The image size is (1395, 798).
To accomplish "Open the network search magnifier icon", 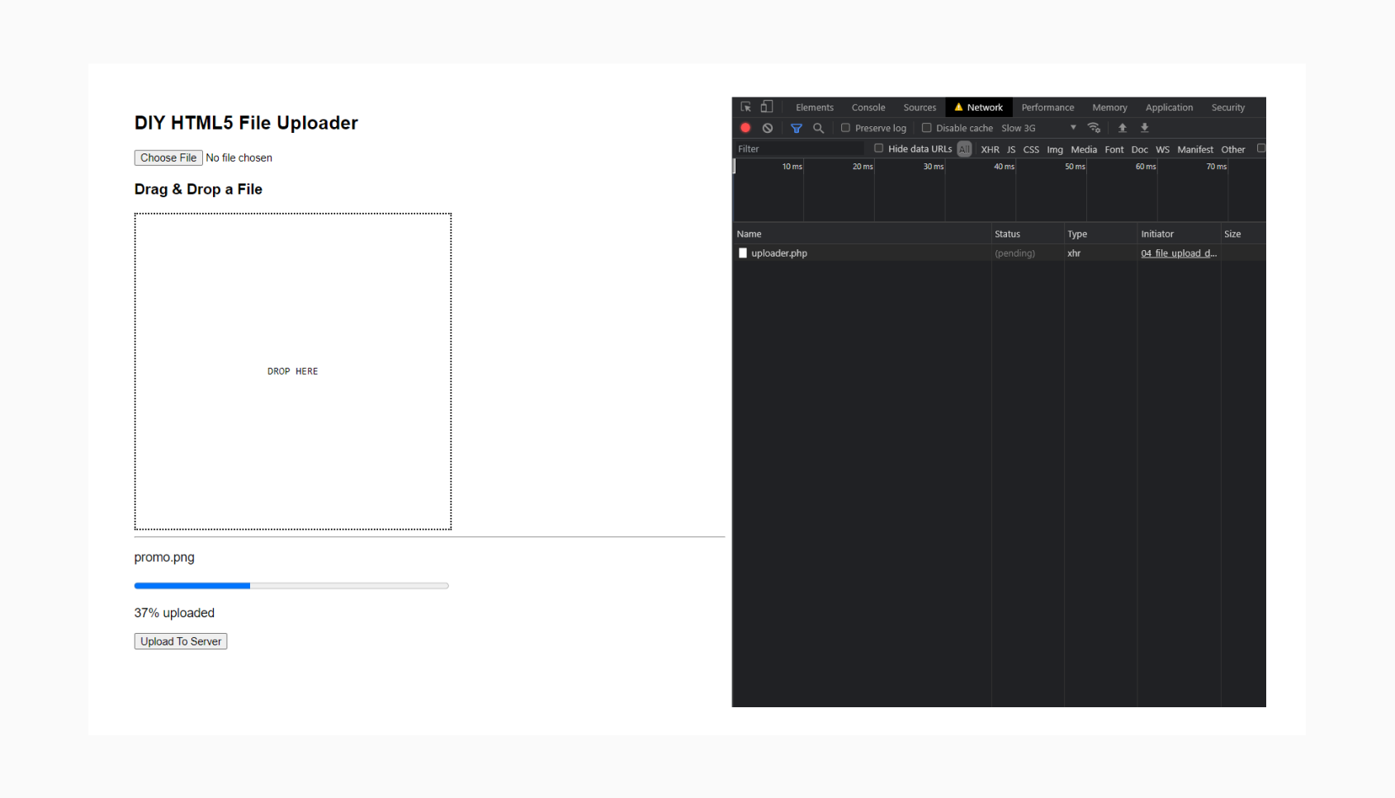I will click(x=818, y=128).
